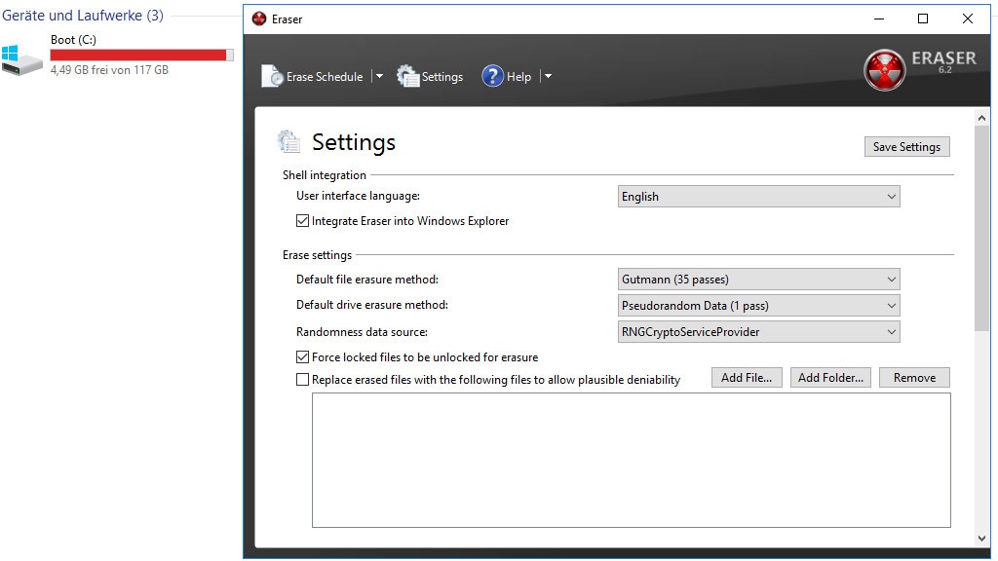
Task: Click the blue Help question mark icon
Action: [x=492, y=76]
